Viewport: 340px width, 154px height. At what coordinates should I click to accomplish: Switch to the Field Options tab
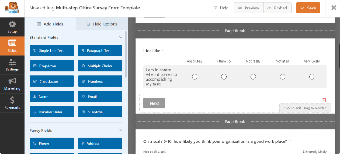pyautogui.click(x=102, y=24)
